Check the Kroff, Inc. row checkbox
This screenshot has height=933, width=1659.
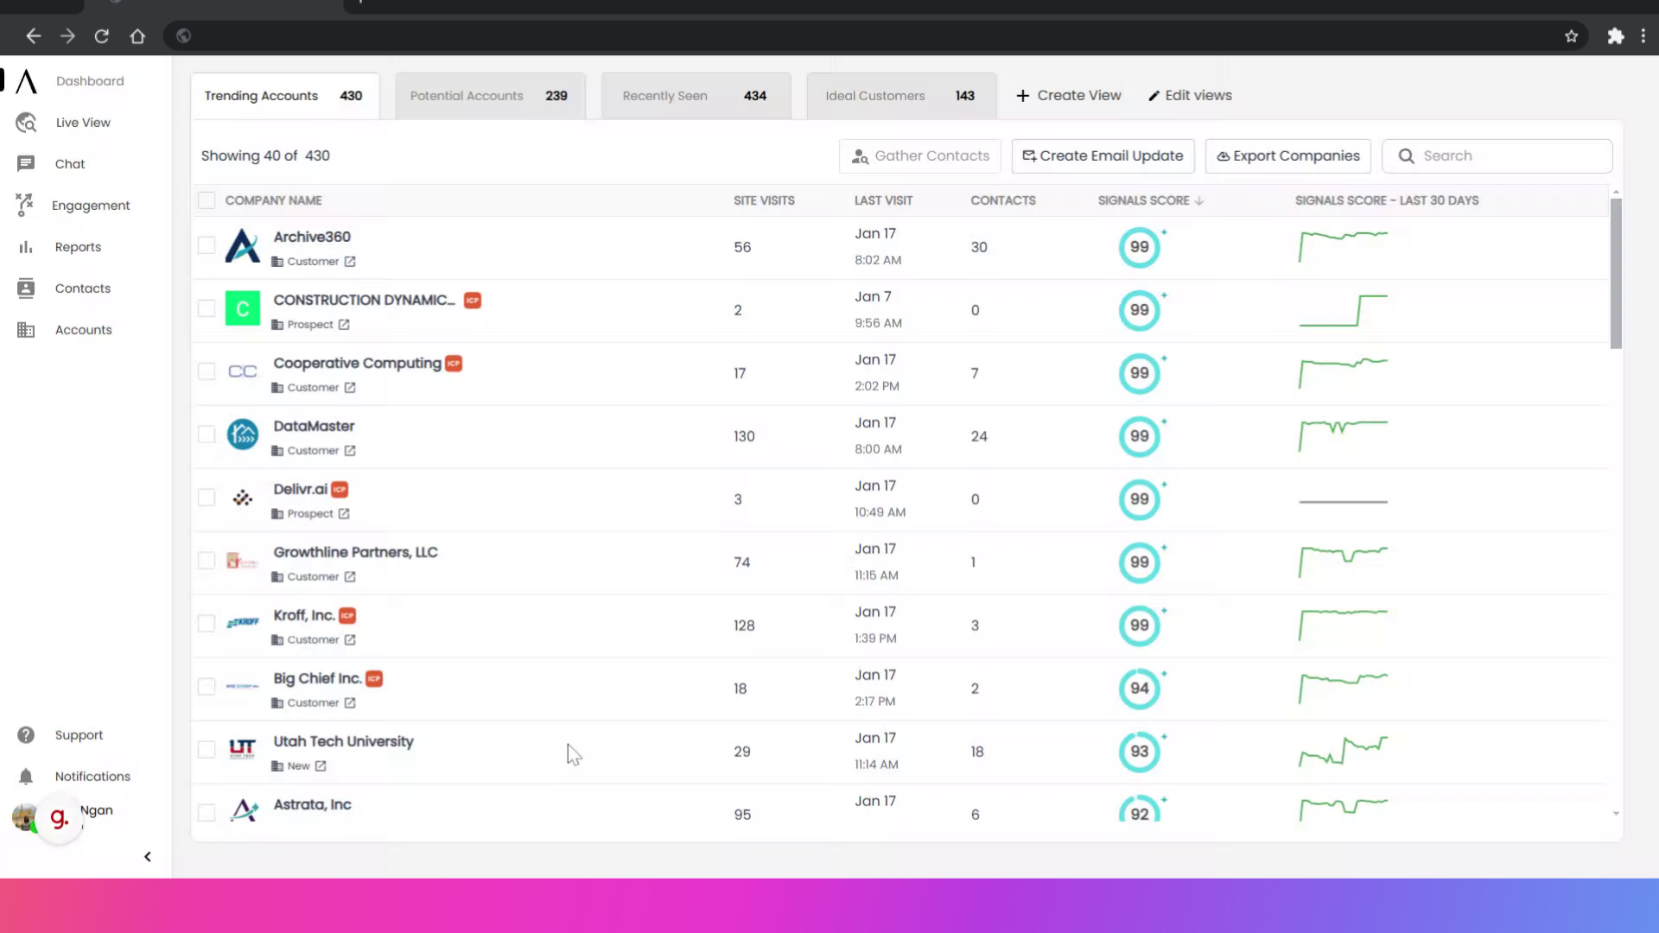207,624
